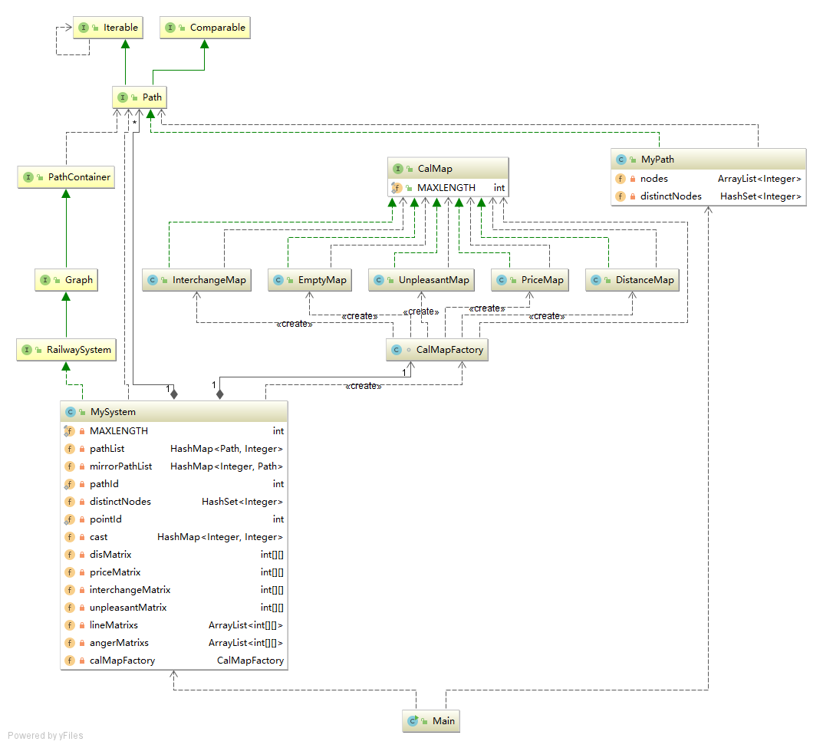Select the PriceMap label
Image resolution: width=823 pixels, height=748 pixels.
click(x=542, y=280)
